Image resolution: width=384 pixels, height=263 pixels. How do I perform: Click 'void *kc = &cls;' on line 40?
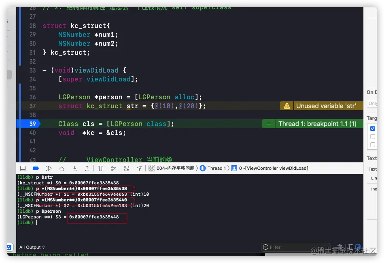92,133
